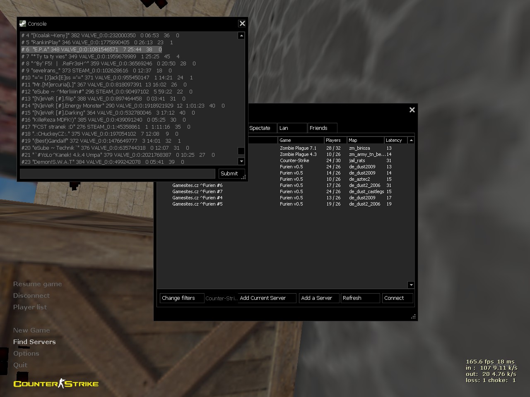Click the Counter-Strike logo
Image resolution: width=530 pixels, height=397 pixels.
(56, 384)
